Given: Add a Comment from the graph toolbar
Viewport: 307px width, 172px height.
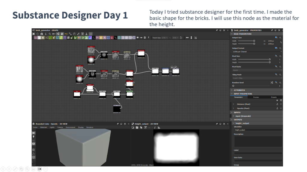Looking at the screenshot, I should (138, 38).
